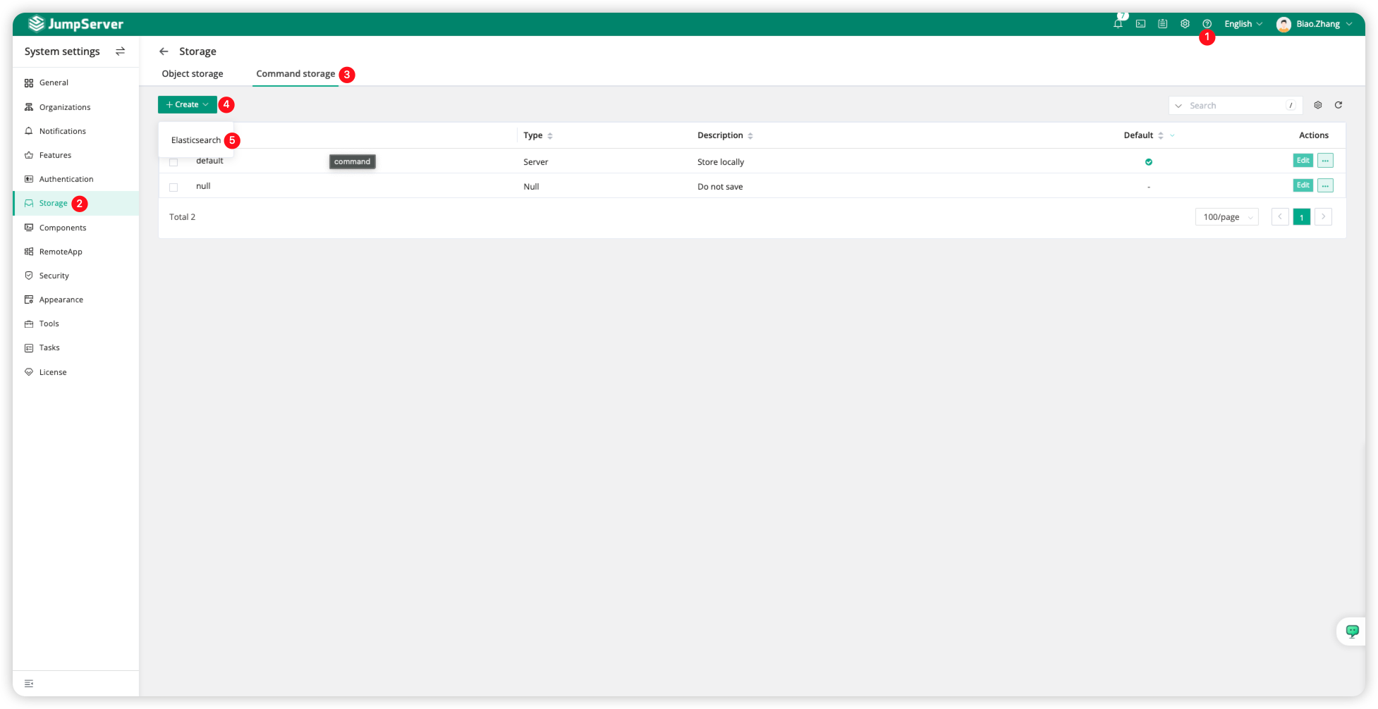
Task: Expand the Create dropdown button
Action: (187, 105)
